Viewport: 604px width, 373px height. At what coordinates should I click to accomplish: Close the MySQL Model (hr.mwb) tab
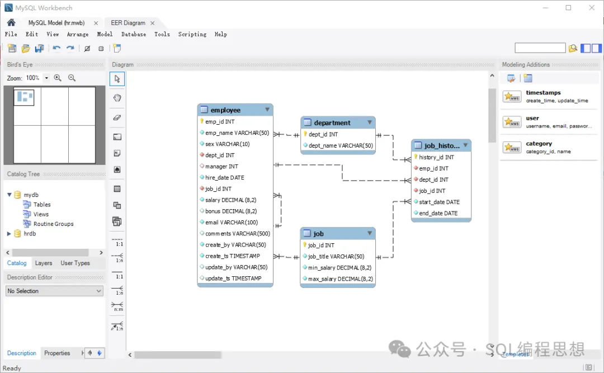point(96,23)
